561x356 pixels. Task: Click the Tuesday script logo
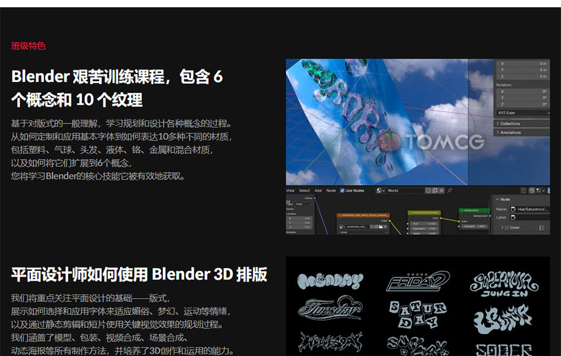(330, 308)
